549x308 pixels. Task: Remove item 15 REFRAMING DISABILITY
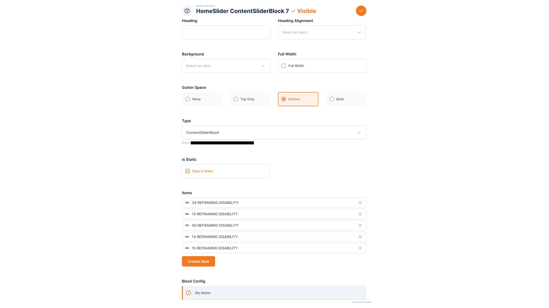coord(360,248)
